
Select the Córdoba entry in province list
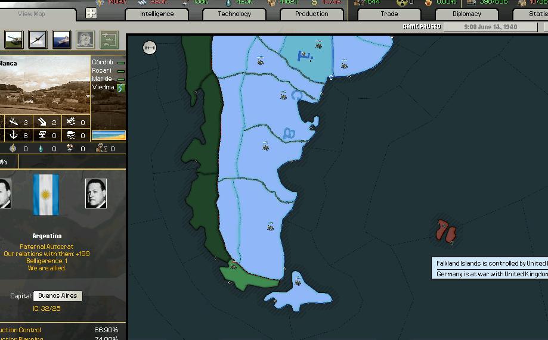point(103,63)
